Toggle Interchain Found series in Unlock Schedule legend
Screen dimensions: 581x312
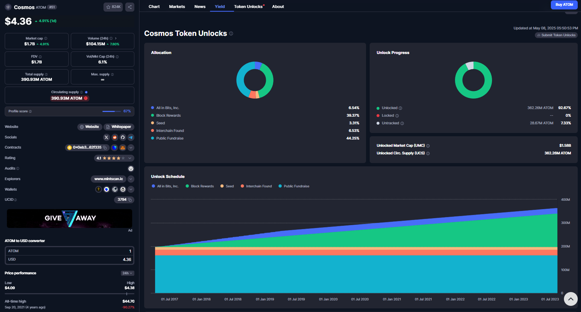click(256, 186)
